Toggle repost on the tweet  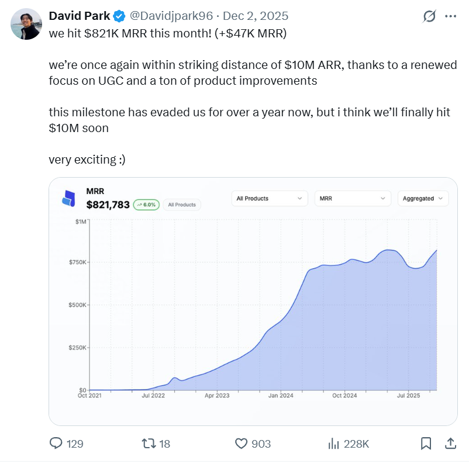tap(149, 444)
